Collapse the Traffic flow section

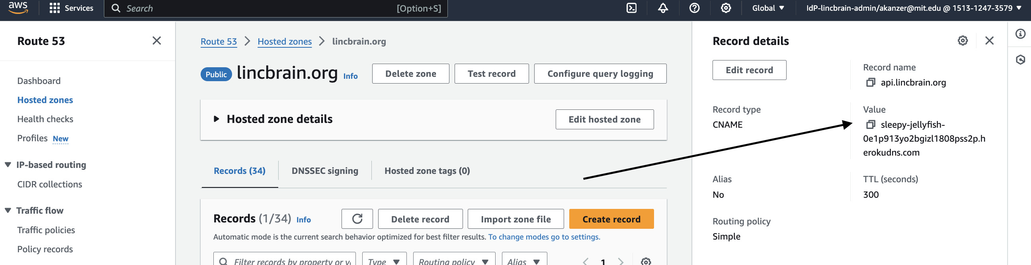8,210
